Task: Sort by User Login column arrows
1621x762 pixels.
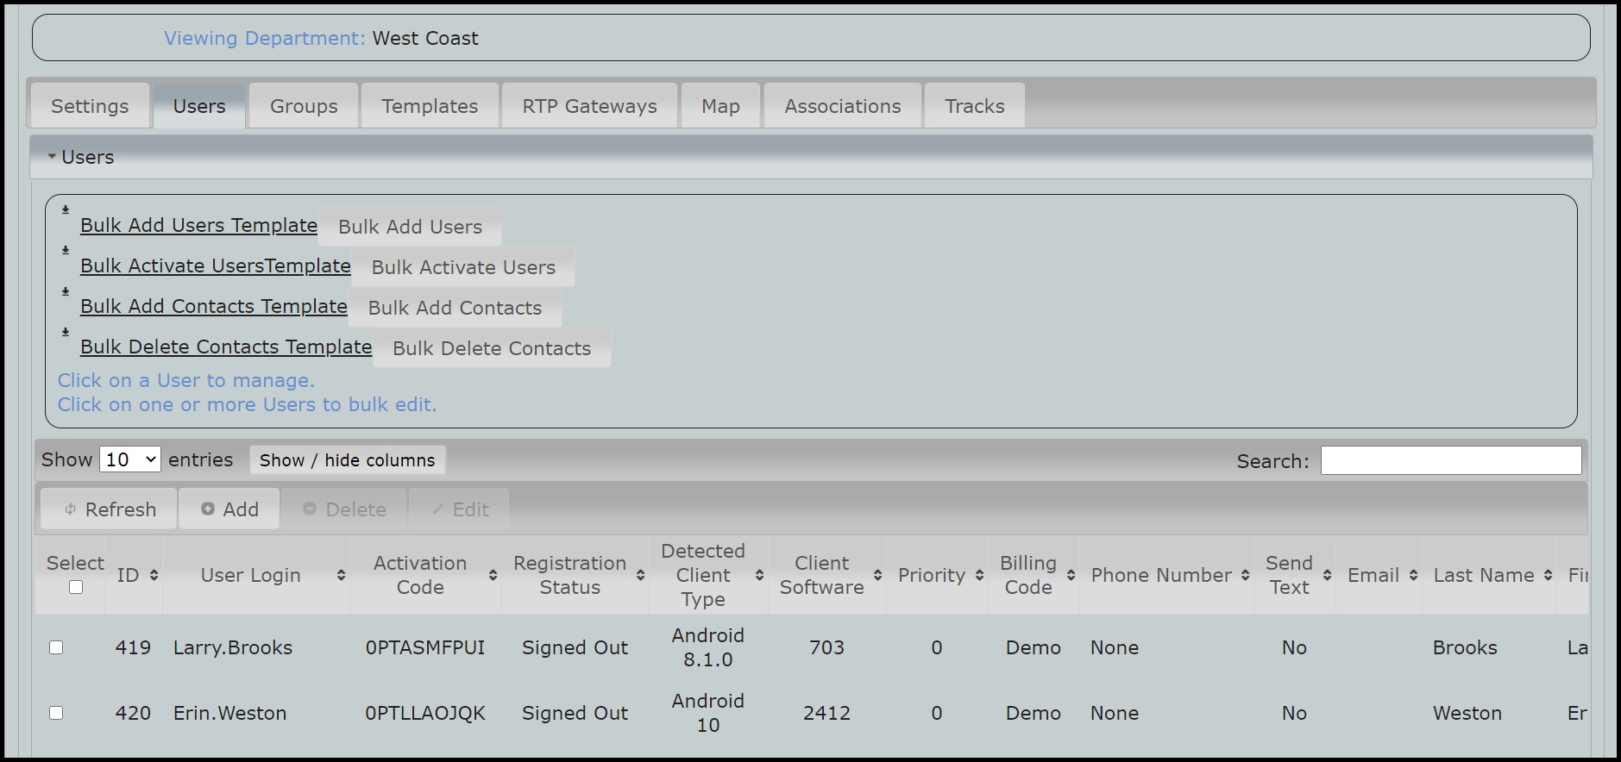Action: [341, 575]
